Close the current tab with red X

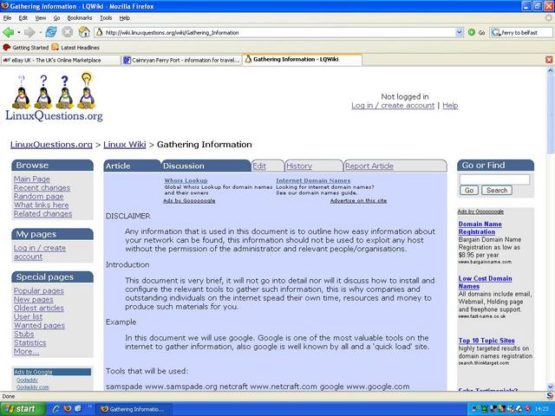549,60
